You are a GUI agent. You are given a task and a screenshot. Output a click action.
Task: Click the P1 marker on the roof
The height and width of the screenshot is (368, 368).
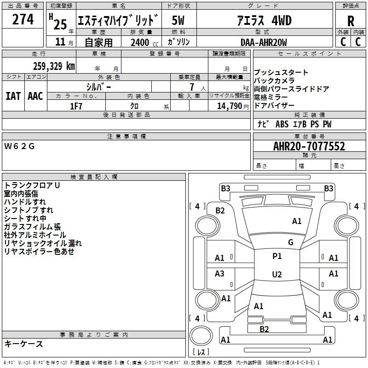(277, 256)
